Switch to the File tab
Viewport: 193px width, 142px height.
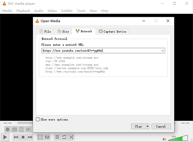pyautogui.click(x=45, y=31)
